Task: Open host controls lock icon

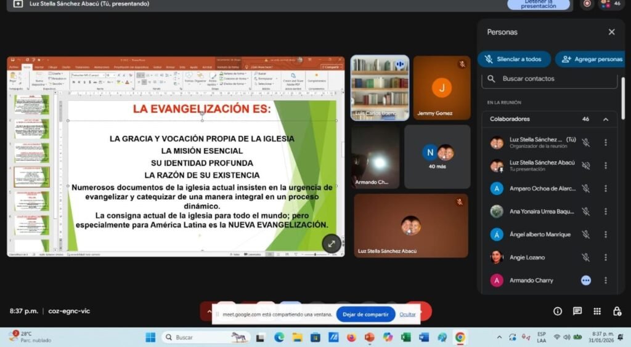Action: [617, 311]
